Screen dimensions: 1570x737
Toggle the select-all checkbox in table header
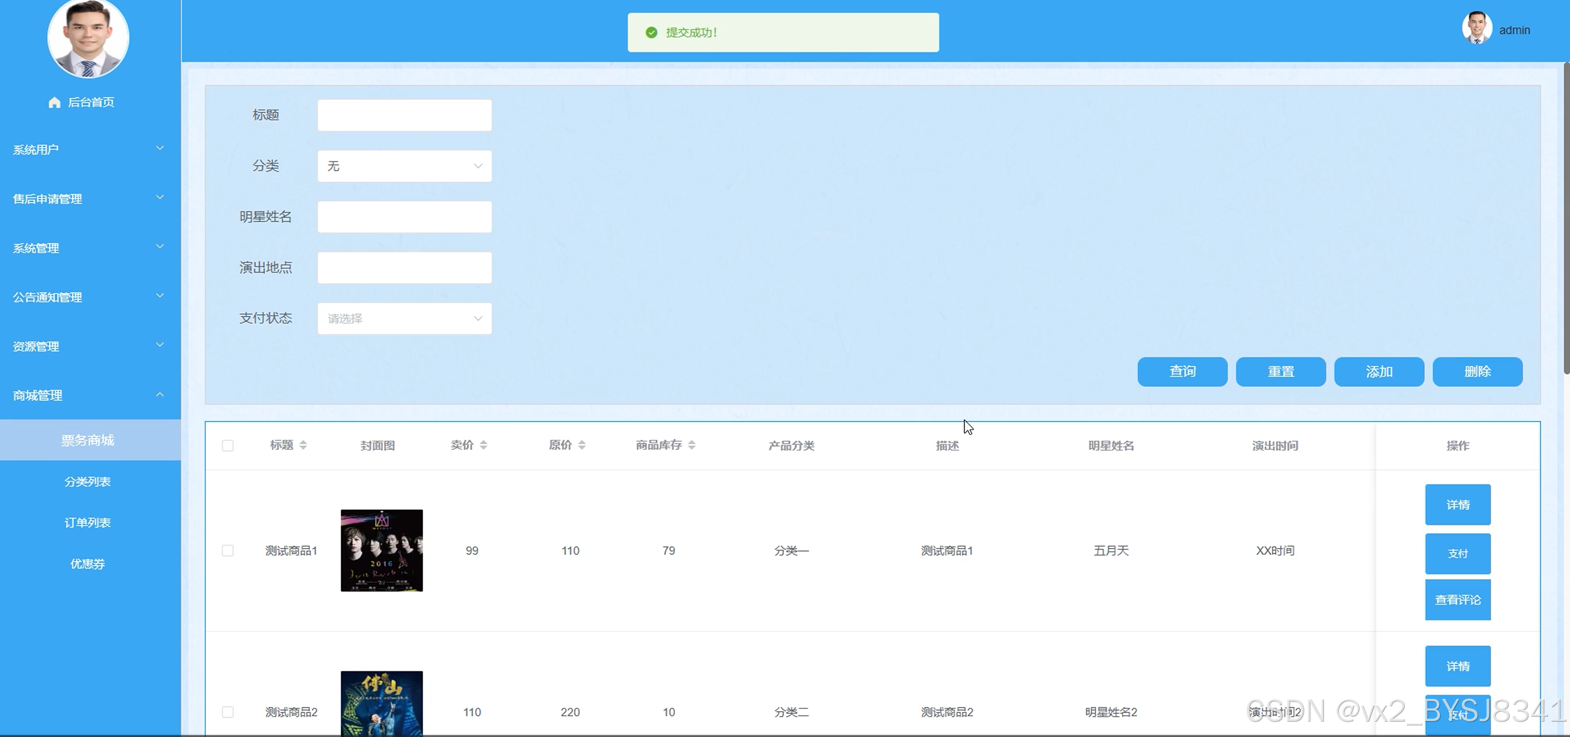pos(228,446)
